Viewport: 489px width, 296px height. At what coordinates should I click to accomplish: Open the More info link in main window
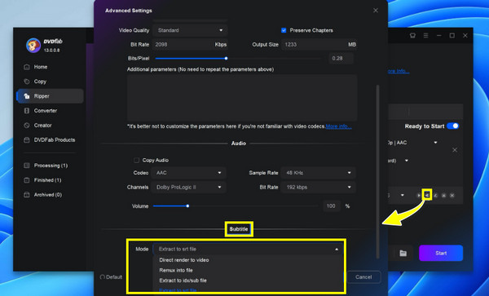pos(399,71)
